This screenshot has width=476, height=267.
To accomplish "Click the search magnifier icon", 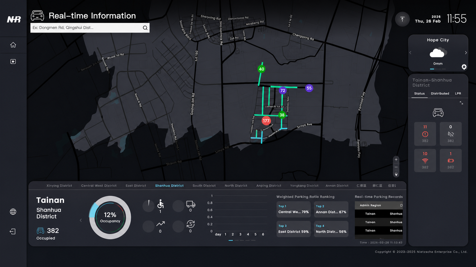I will pos(145,28).
